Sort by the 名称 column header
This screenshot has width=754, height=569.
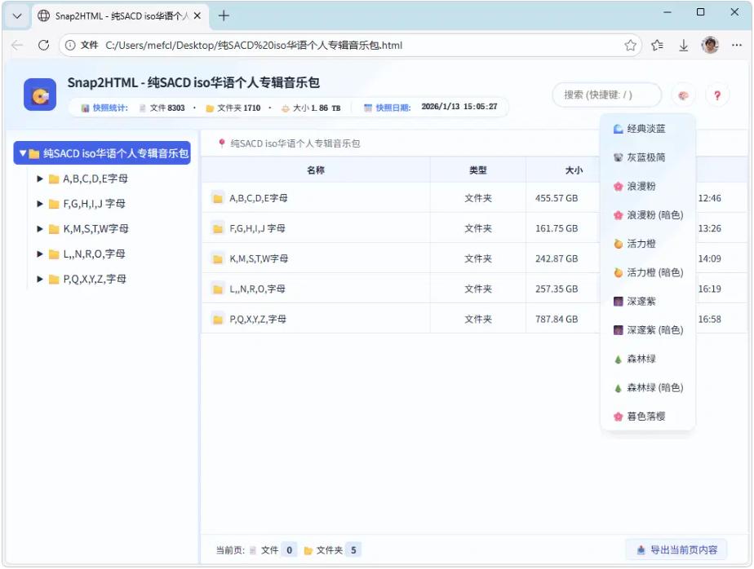tap(316, 170)
